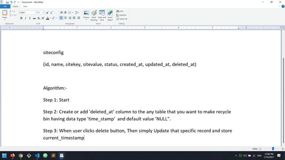Open the Windows Start menu

tap(4, 156)
